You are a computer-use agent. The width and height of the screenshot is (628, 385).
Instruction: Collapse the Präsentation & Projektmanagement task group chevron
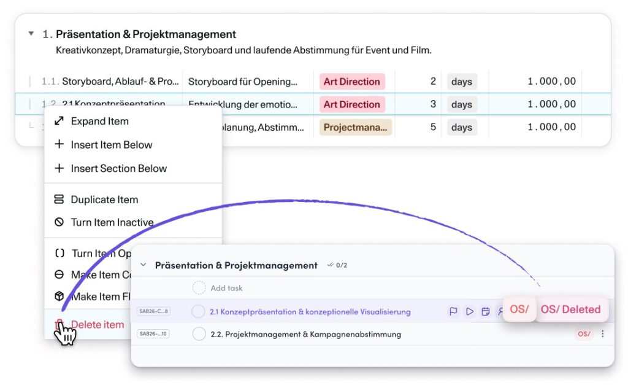tap(143, 265)
